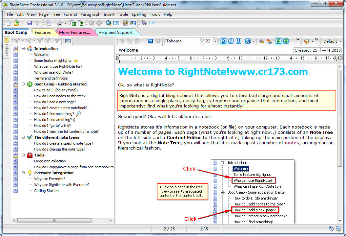Toggle italic formatting
This screenshot has width=346, height=236.
(231, 41)
